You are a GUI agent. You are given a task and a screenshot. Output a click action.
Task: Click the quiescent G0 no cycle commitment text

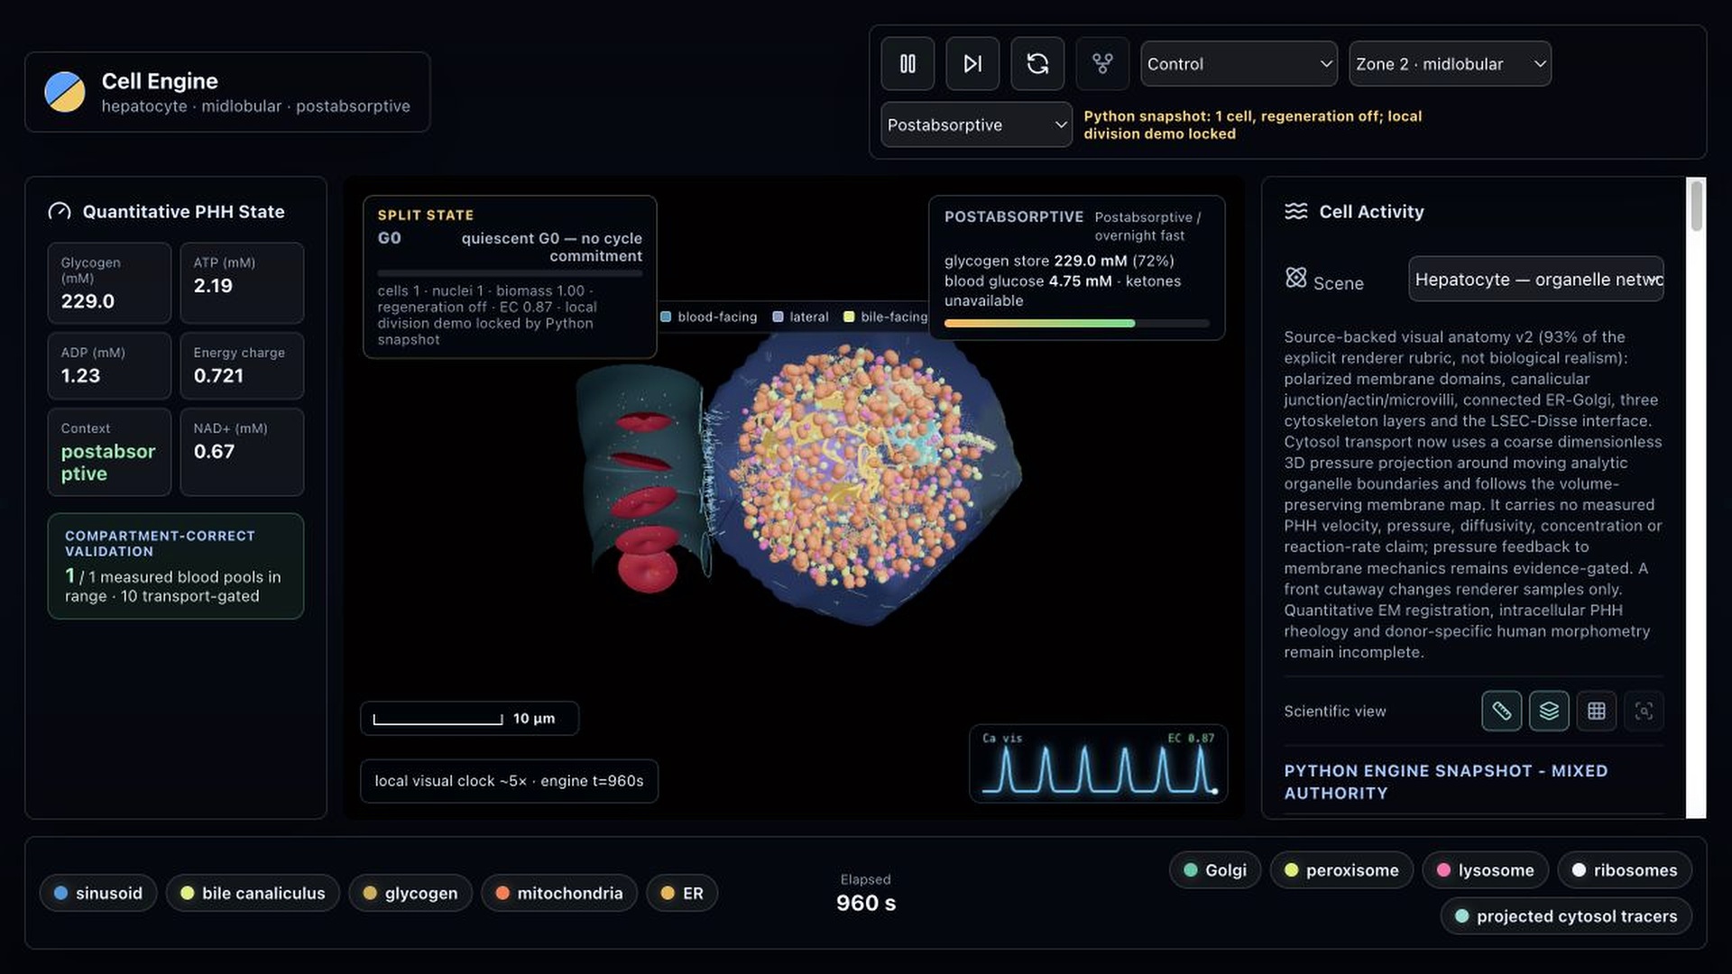click(x=551, y=247)
